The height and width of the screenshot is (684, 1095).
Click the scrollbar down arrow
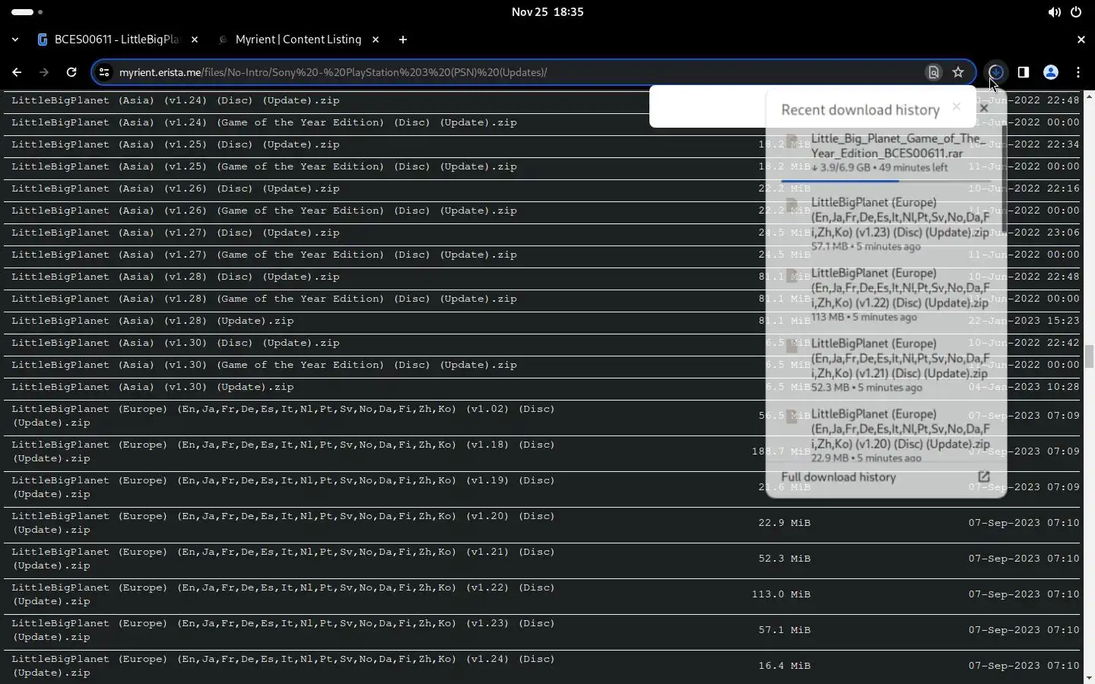(x=1089, y=677)
